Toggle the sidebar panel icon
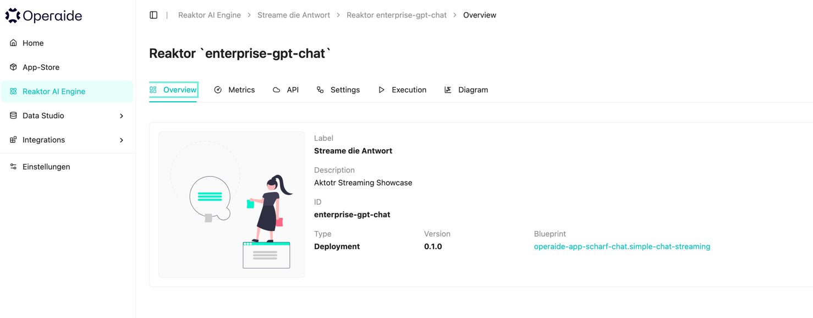The height and width of the screenshot is (318, 813). [x=153, y=15]
